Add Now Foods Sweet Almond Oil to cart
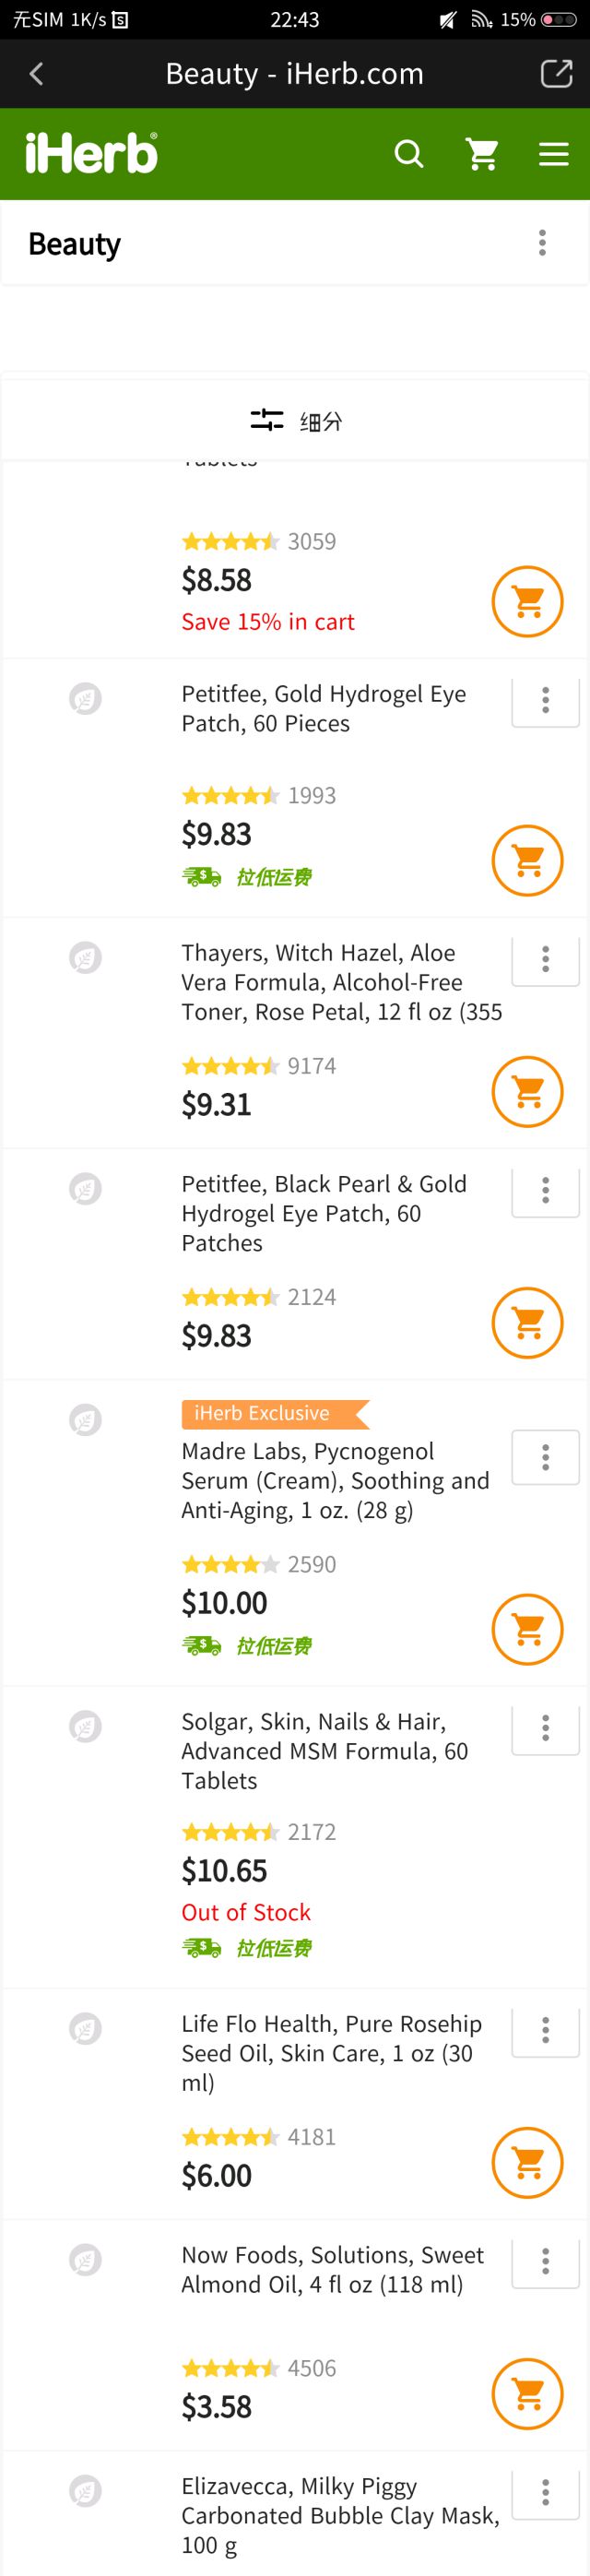The width and height of the screenshot is (590, 2576). click(x=527, y=2394)
